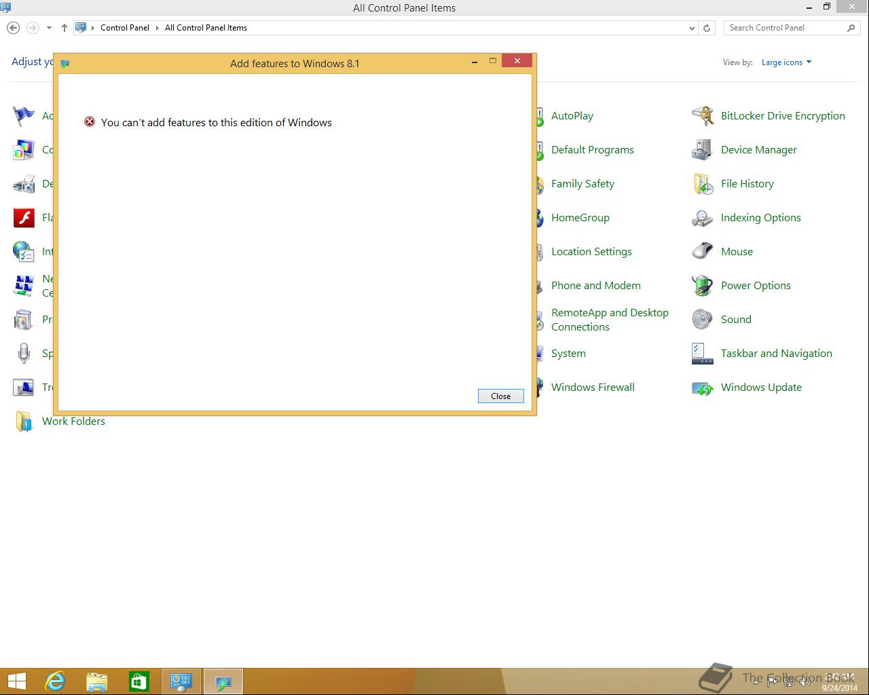Open the System link
This screenshot has height=695, width=869.
tap(568, 354)
